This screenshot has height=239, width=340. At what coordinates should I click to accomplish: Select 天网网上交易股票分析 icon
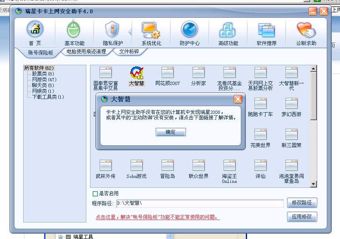coord(261,72)
